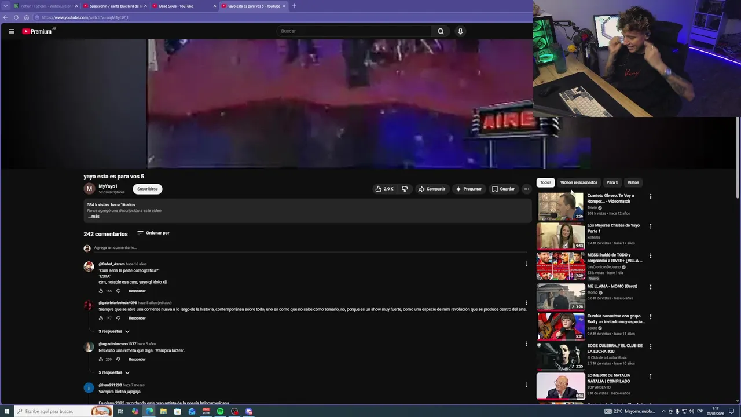Open the tab search dropdown arrow
Viewport: 741px width, 417px height.
[x=5, y=6]
